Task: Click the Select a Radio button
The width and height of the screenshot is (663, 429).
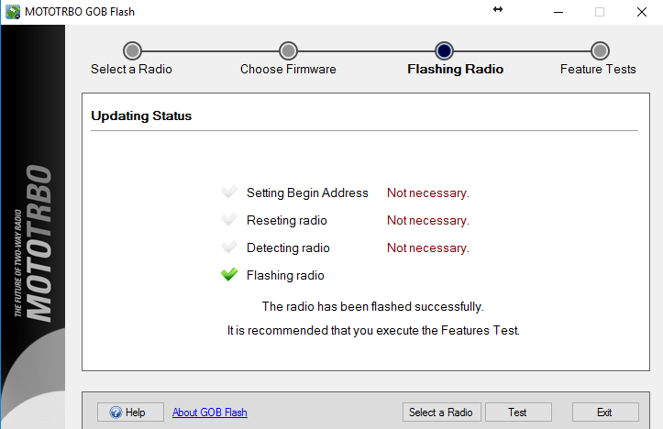Action: [441, 412]
